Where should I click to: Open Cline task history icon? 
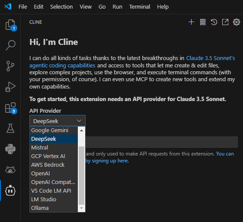tap(214, 22)
